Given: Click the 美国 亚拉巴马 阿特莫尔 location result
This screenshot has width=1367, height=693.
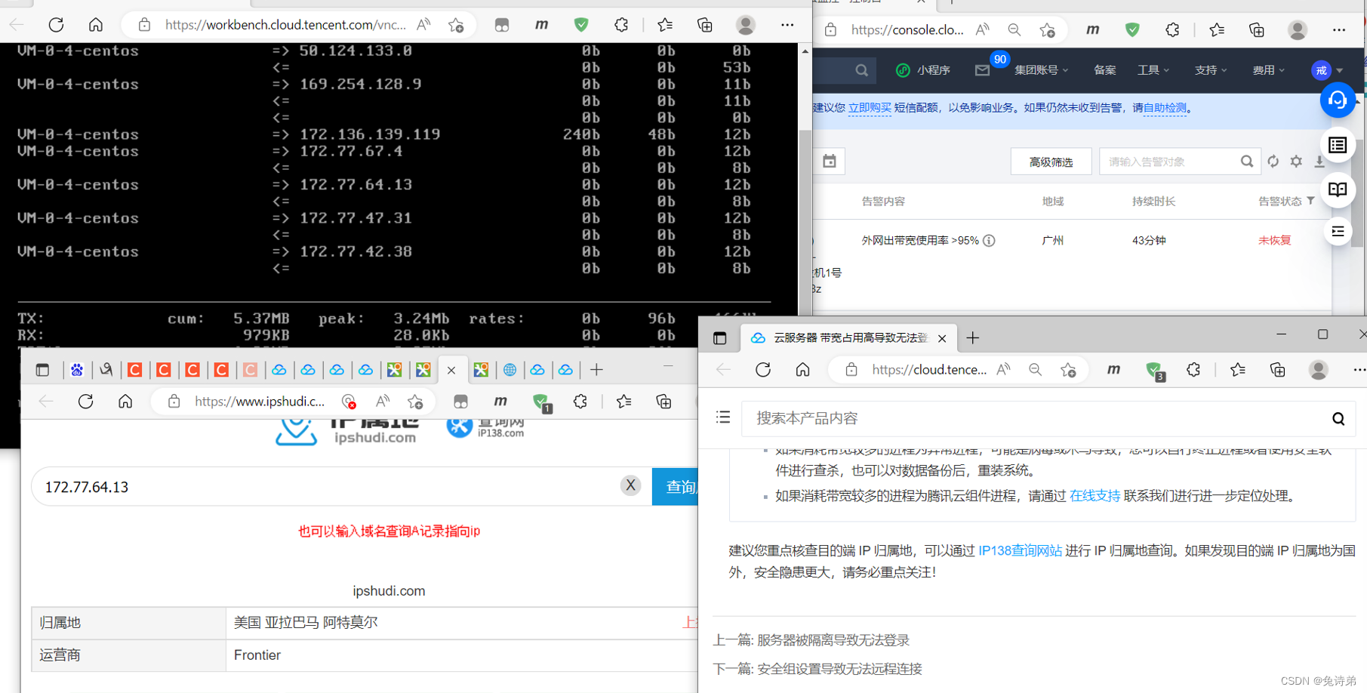Looking at the screenshot, I should click(306, 623).
